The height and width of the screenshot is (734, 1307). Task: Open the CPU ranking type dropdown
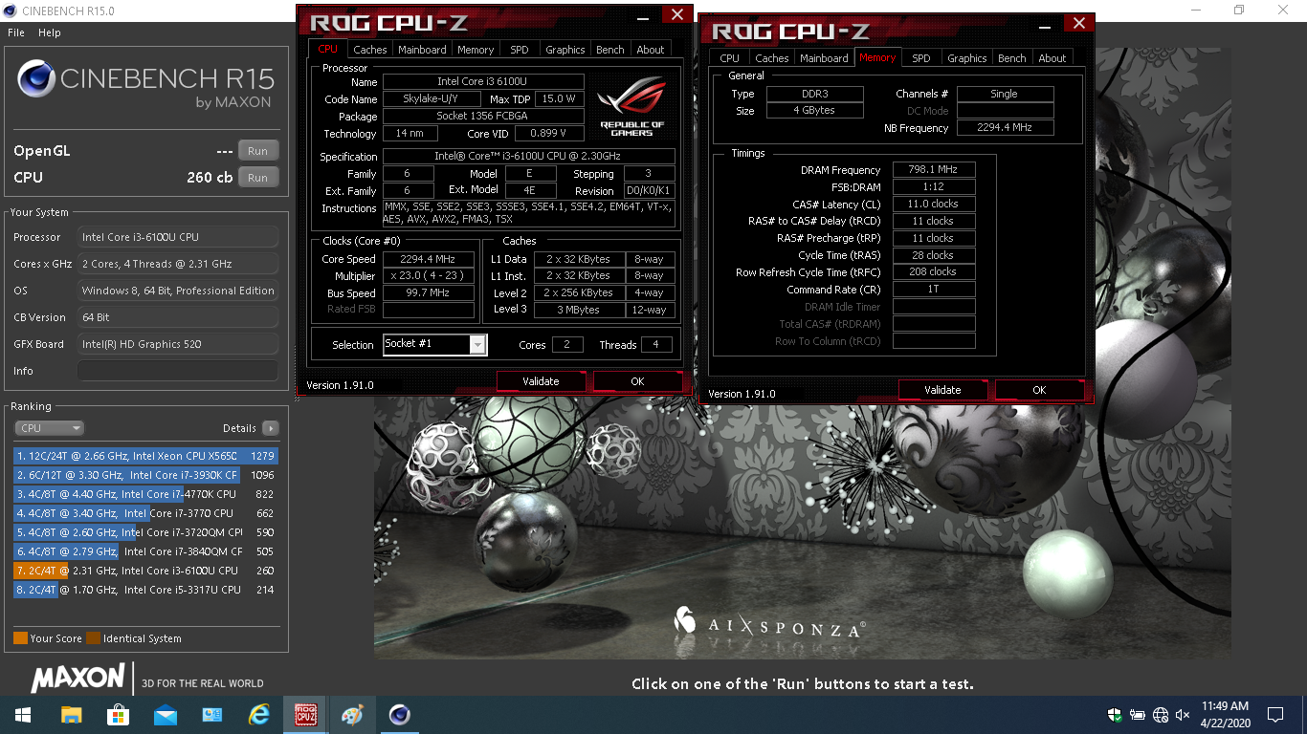pos(50,428)
